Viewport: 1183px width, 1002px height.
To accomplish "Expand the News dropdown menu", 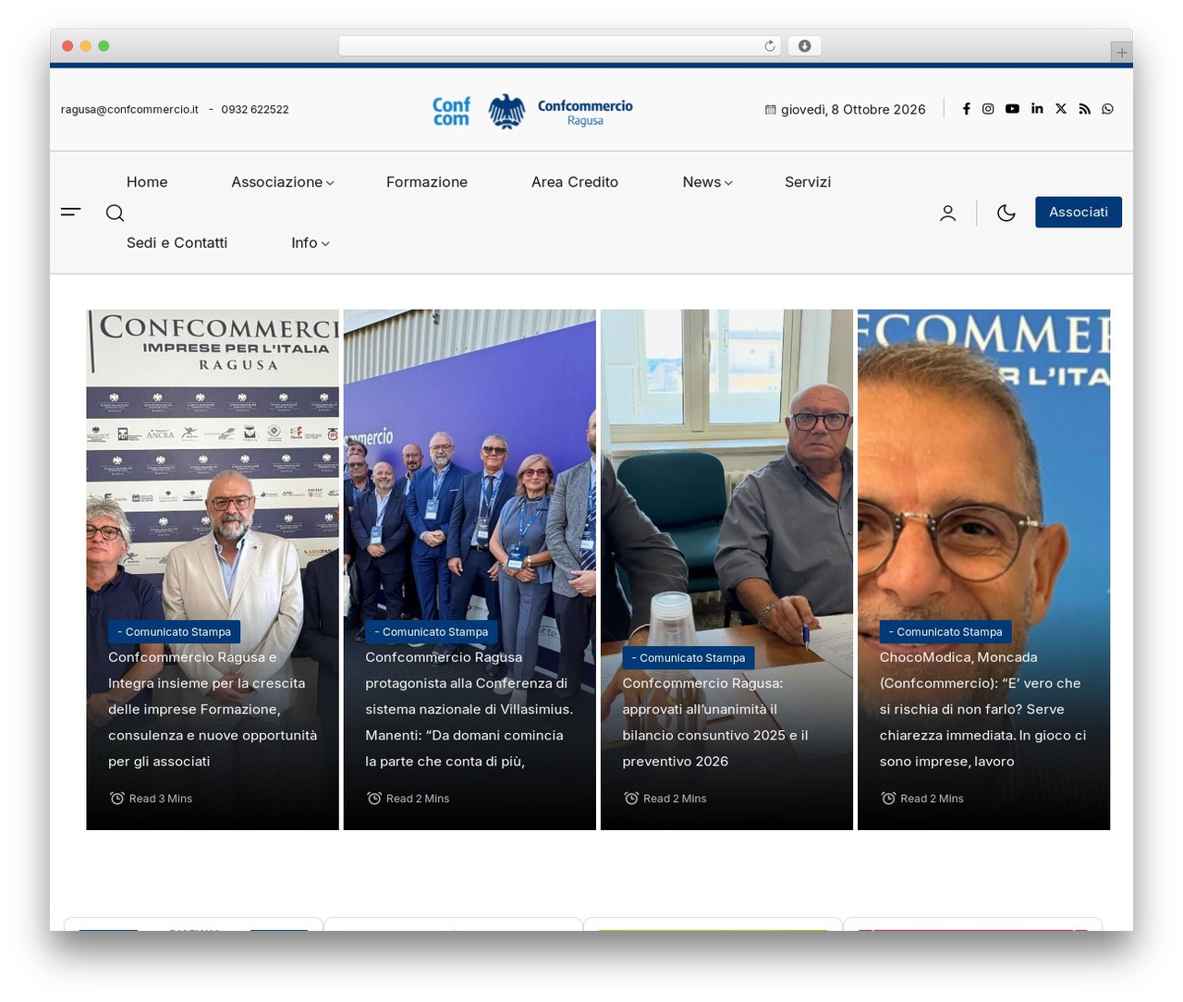I will tap(708, 182).
